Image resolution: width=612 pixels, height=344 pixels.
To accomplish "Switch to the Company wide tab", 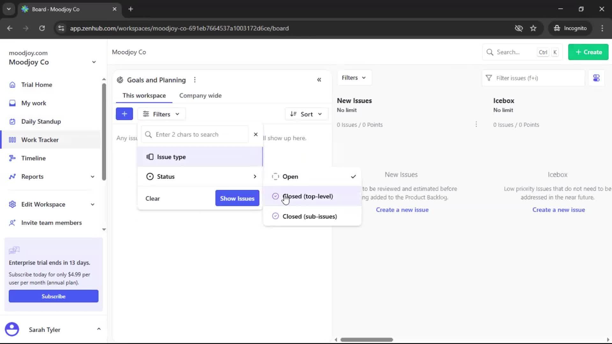I will point(200,95).
